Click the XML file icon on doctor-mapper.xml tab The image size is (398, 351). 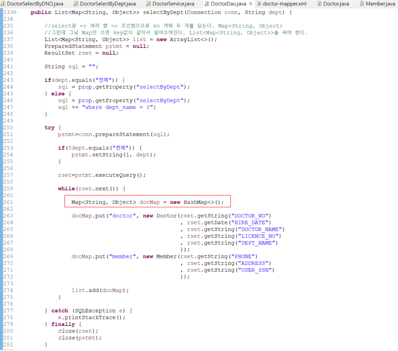click(x=259, y=3)
